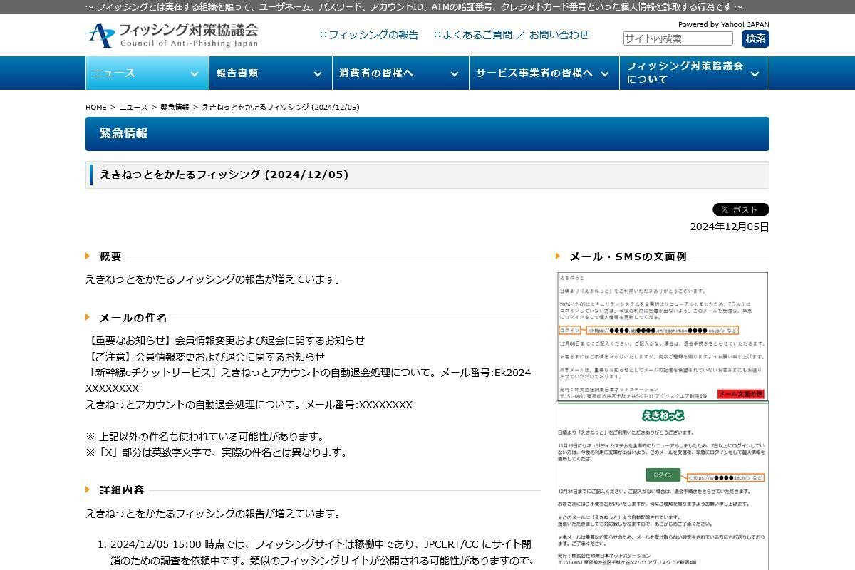The width and height of the screenshot is (855, 570).
Task: Click the 「新幹線eチケットサービス」 subject line
Action: 310,380
